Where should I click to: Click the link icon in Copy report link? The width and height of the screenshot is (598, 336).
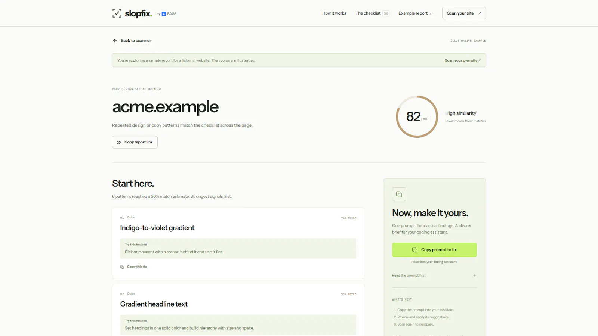point(119,142)
